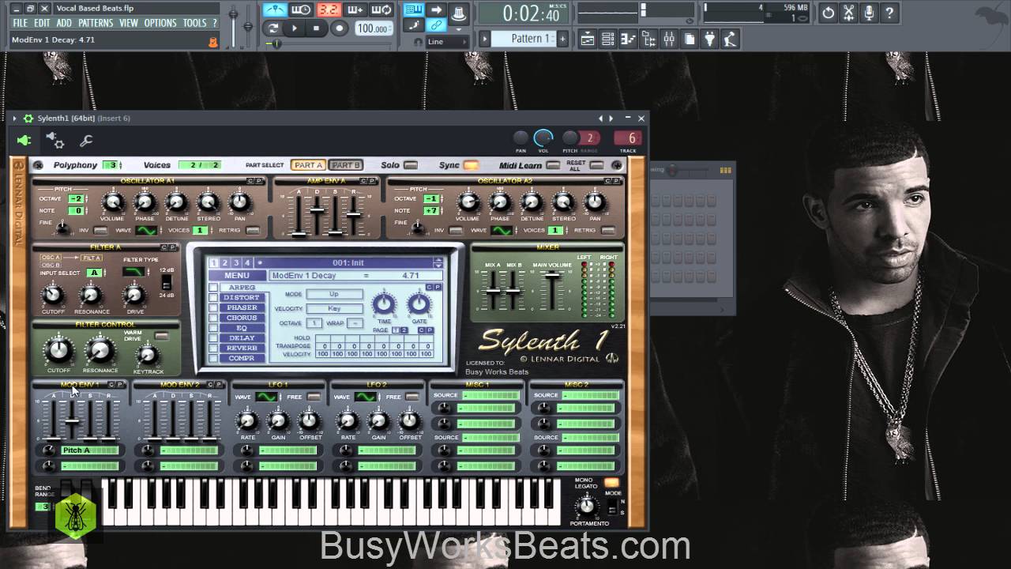Image resolution: width=1011 pixels, height=569 pixels.
Task: Open LFO 1 wave selector
Action: coord(265,397)
